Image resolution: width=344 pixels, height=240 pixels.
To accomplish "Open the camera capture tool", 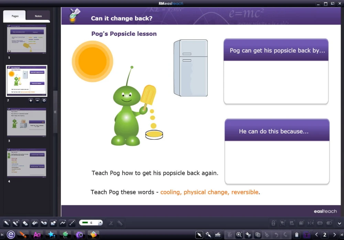I will 79,235.
